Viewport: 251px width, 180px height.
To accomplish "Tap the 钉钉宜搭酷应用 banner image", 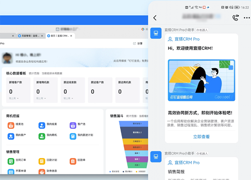I will pos(201,80).
